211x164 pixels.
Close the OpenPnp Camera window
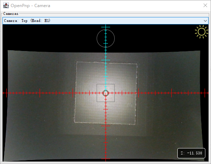[x=205, y=5]
